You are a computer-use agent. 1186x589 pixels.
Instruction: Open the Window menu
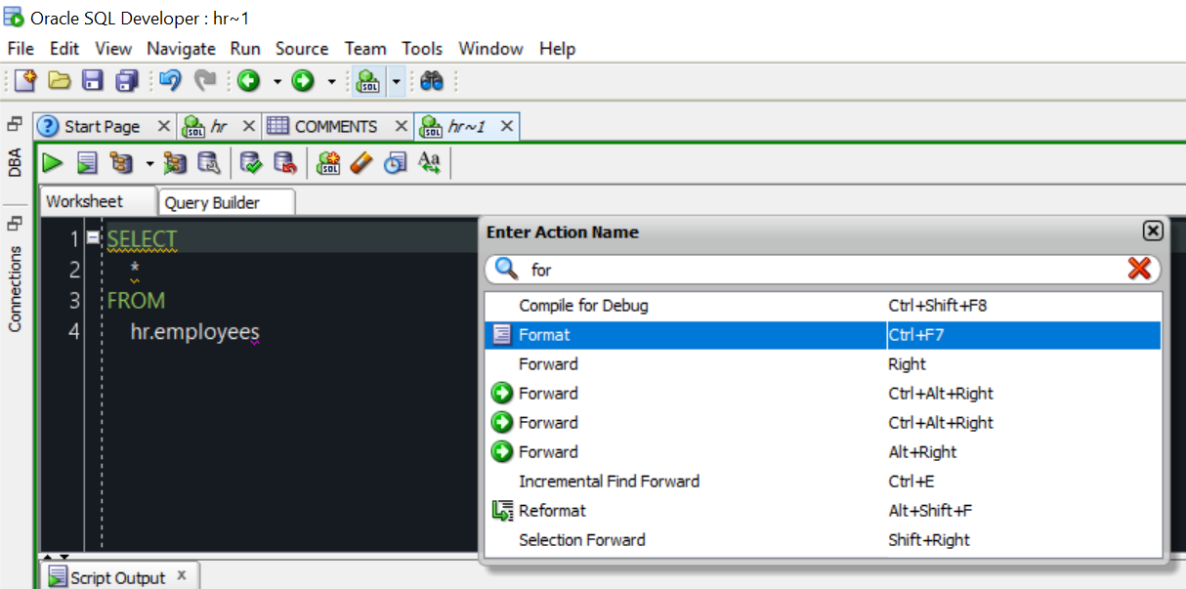click(x=490, y=48)
